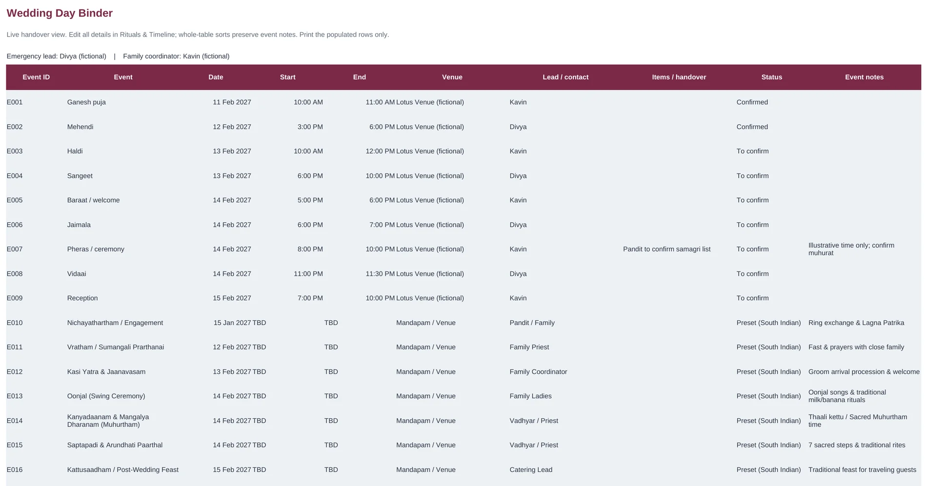Click the Lead / contact column header

[x=565, y=77]
